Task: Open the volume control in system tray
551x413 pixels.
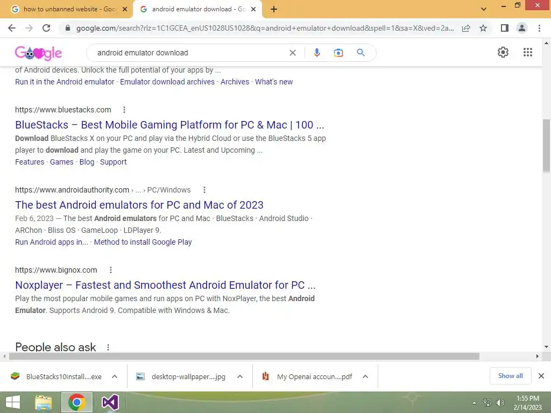Action: 500,403
